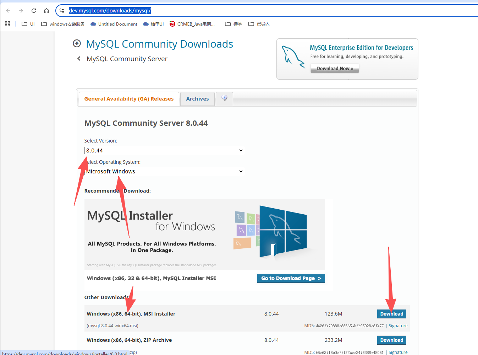
Task: Download the ZIP Archive package
Action: coord(391,340)
